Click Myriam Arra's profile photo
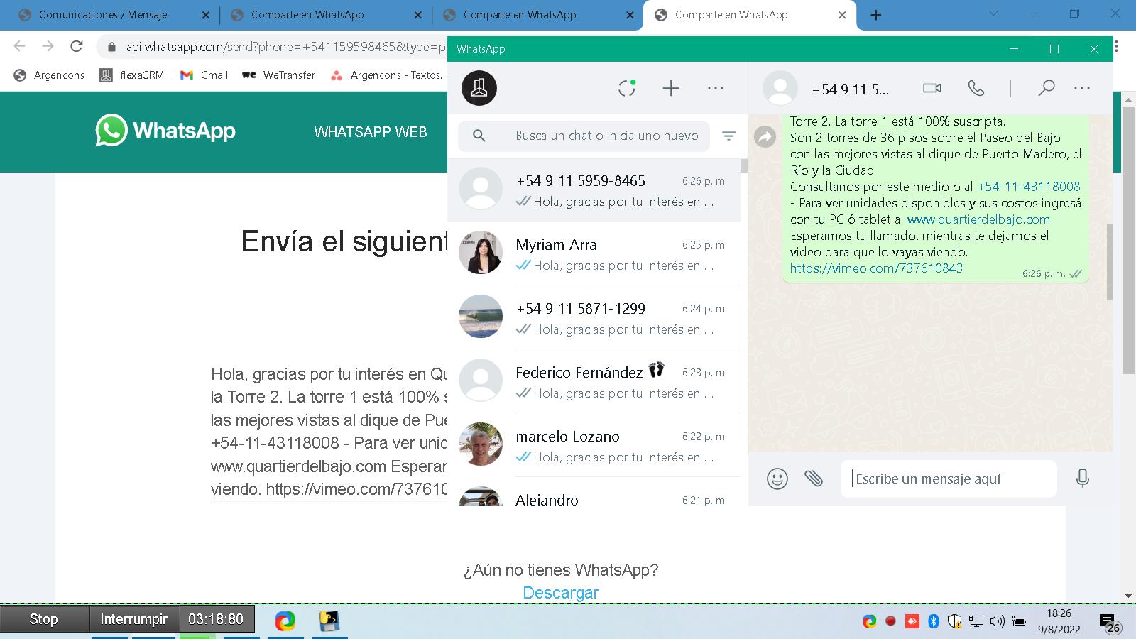This screenshot has width=1136, height=639. pyautogui.click(x=481, y=252)
